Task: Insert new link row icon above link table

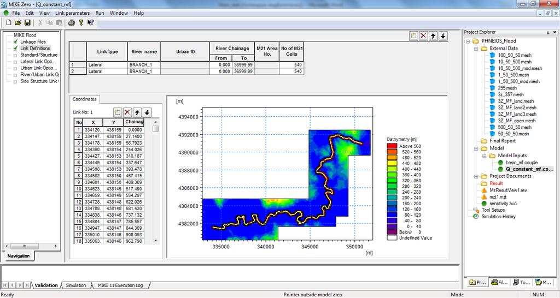Action: coord(413,35)
